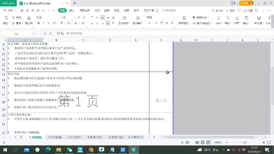Click the 表格样式 table style button
The height and width of the screenshot is (154, 274).
201,17
